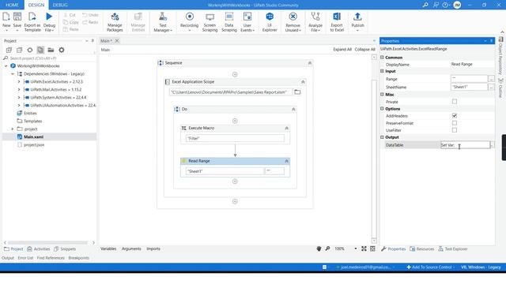
Task: Collapse the Read Range activity
Action: (x=286, y=161)
